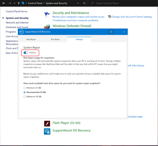Select the Settings tab
Viewport: 158px width, 146px height.
pos(79,39)
